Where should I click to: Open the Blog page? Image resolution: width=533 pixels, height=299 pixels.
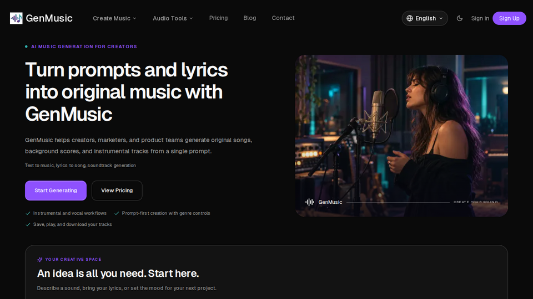(x=249, y=18)
